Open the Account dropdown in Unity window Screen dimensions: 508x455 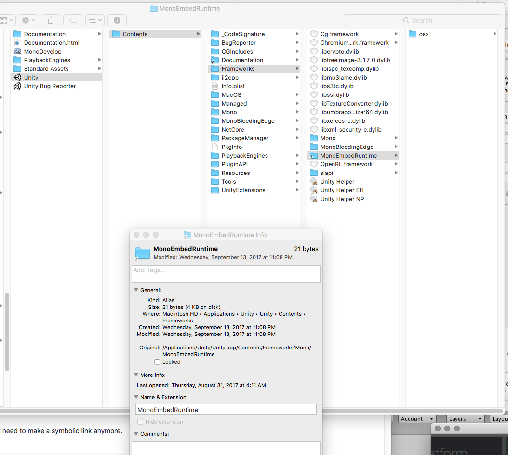pos(417,419)
